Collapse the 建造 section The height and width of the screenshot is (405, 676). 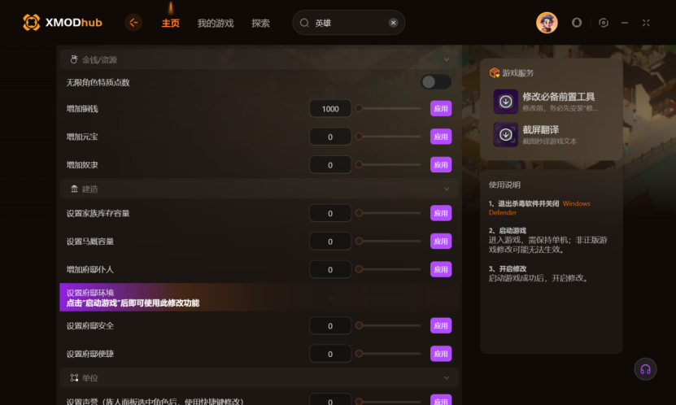[447, 189]
